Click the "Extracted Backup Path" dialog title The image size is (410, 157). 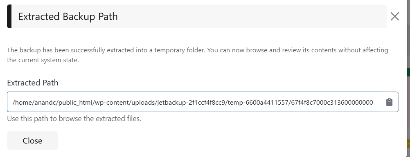(x=68, y=16)
